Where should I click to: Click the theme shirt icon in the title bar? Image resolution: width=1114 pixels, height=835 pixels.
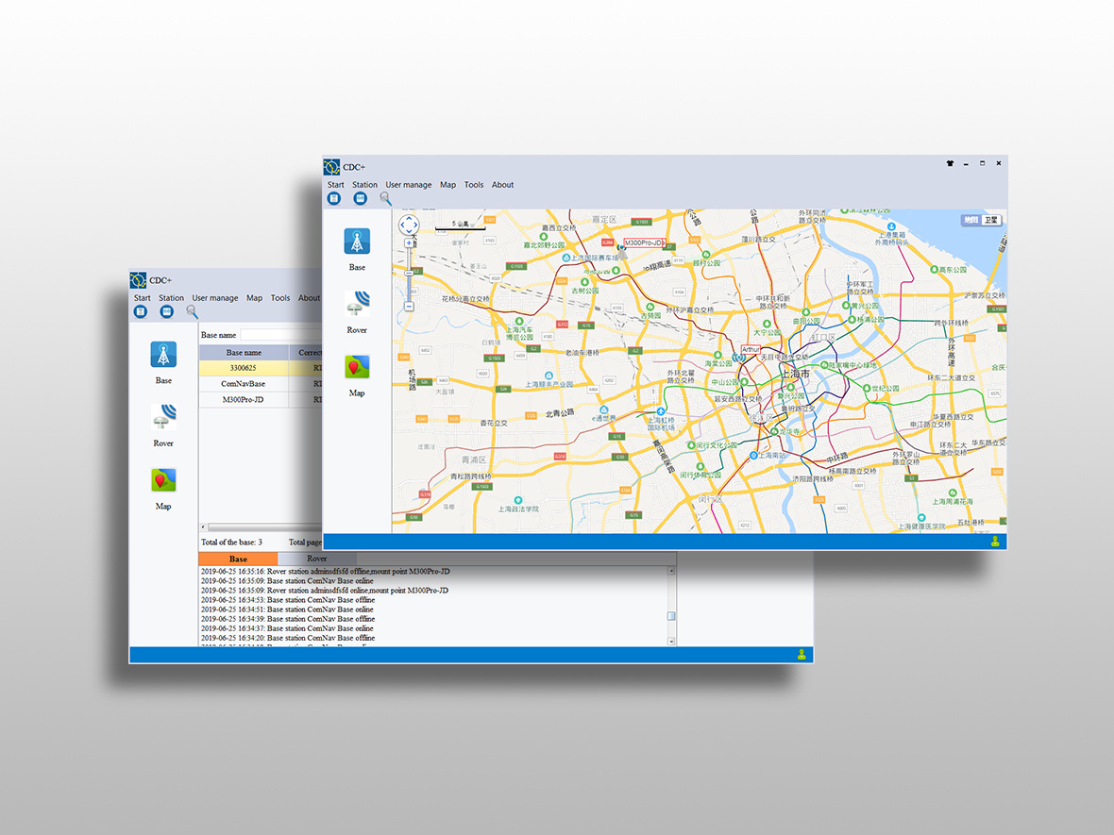click(949, 163)
